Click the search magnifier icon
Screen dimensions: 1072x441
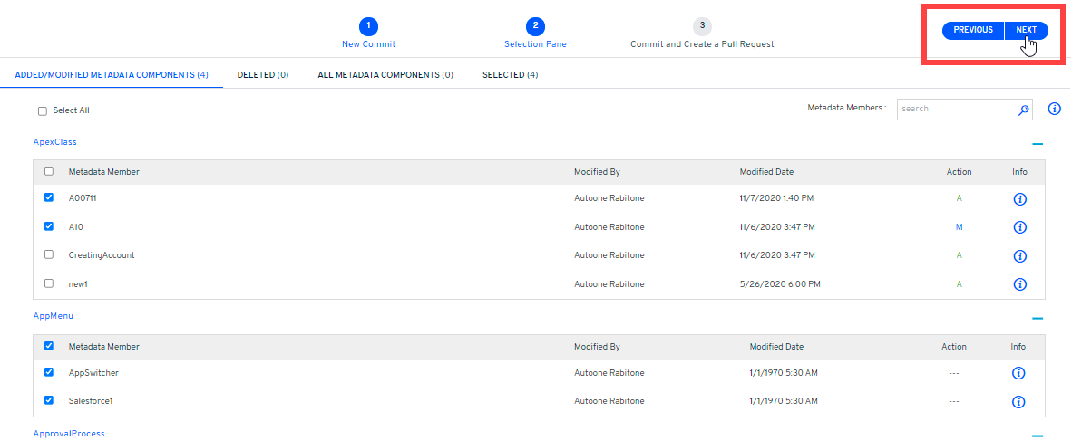(1024, 110)
